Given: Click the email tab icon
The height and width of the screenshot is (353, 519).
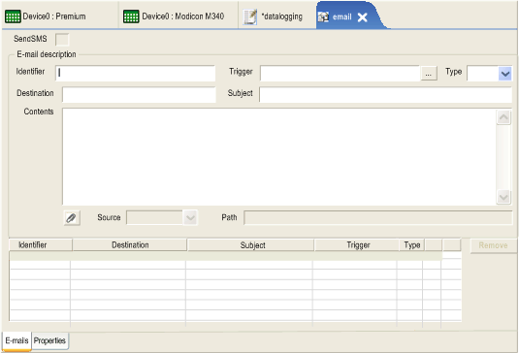Looking at the screenshot, I should (323, 16).
